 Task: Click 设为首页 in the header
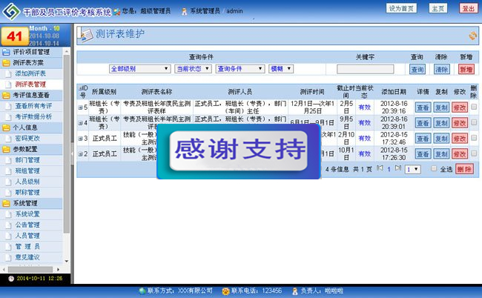401,8
